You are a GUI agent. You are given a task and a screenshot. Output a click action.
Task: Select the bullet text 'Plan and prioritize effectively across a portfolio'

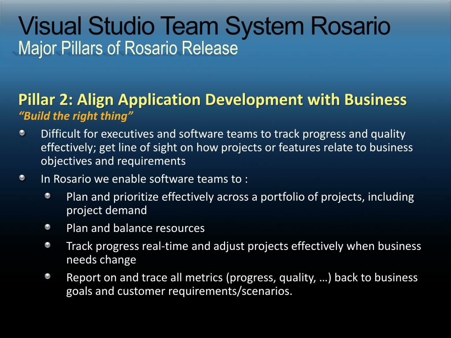click(240, 203)
